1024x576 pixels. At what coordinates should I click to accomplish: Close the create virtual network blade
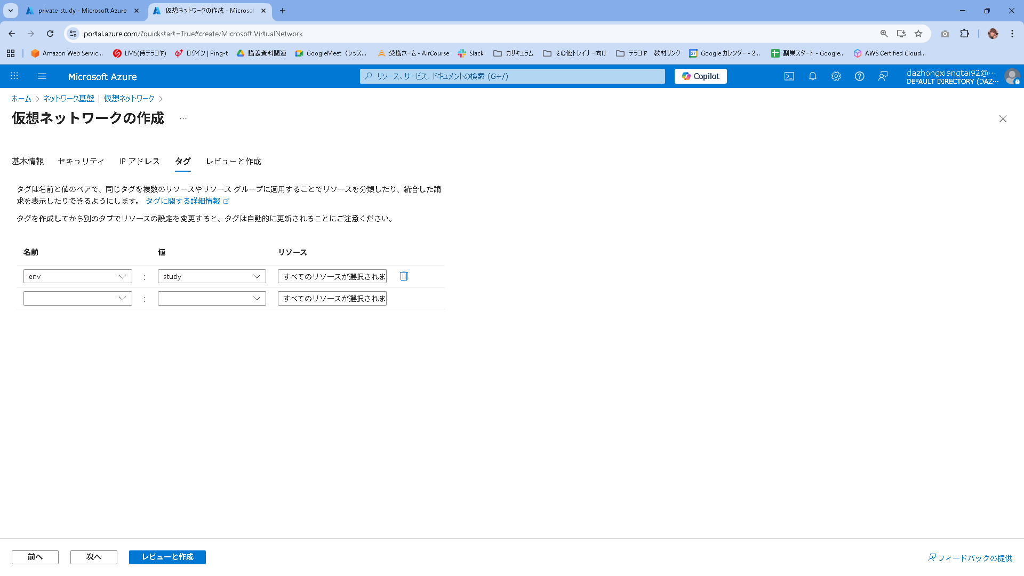(1003, 119)
